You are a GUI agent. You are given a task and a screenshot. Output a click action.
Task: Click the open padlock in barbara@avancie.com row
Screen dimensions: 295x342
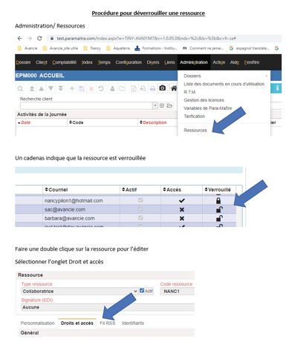tap(219, 218)
